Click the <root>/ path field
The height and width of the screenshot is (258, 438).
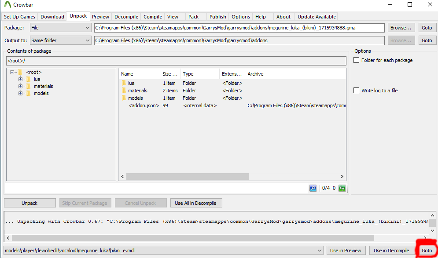[176, 61]
